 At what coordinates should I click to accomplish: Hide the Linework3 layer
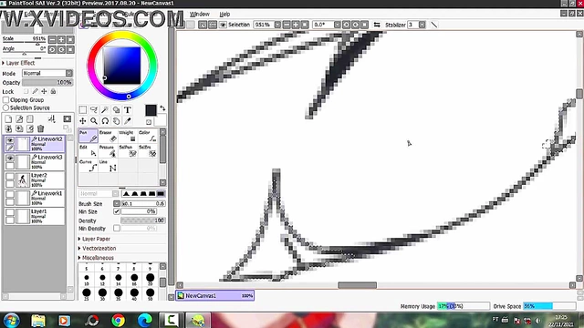click(10, 158)
